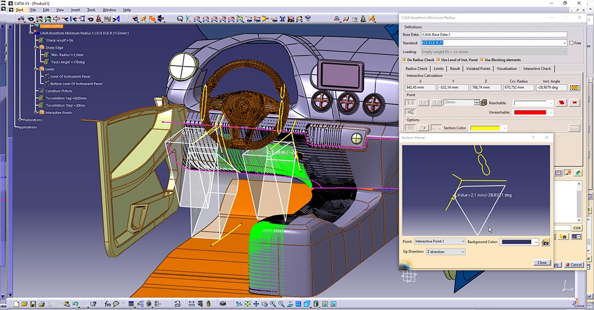Click the red Unreachable color swatch
594x310 pixels.
pos(530,112)
